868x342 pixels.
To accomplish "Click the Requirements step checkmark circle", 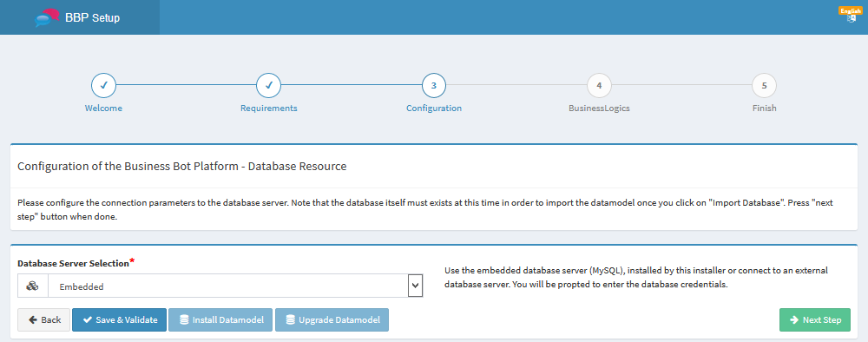I will (268, 86).
